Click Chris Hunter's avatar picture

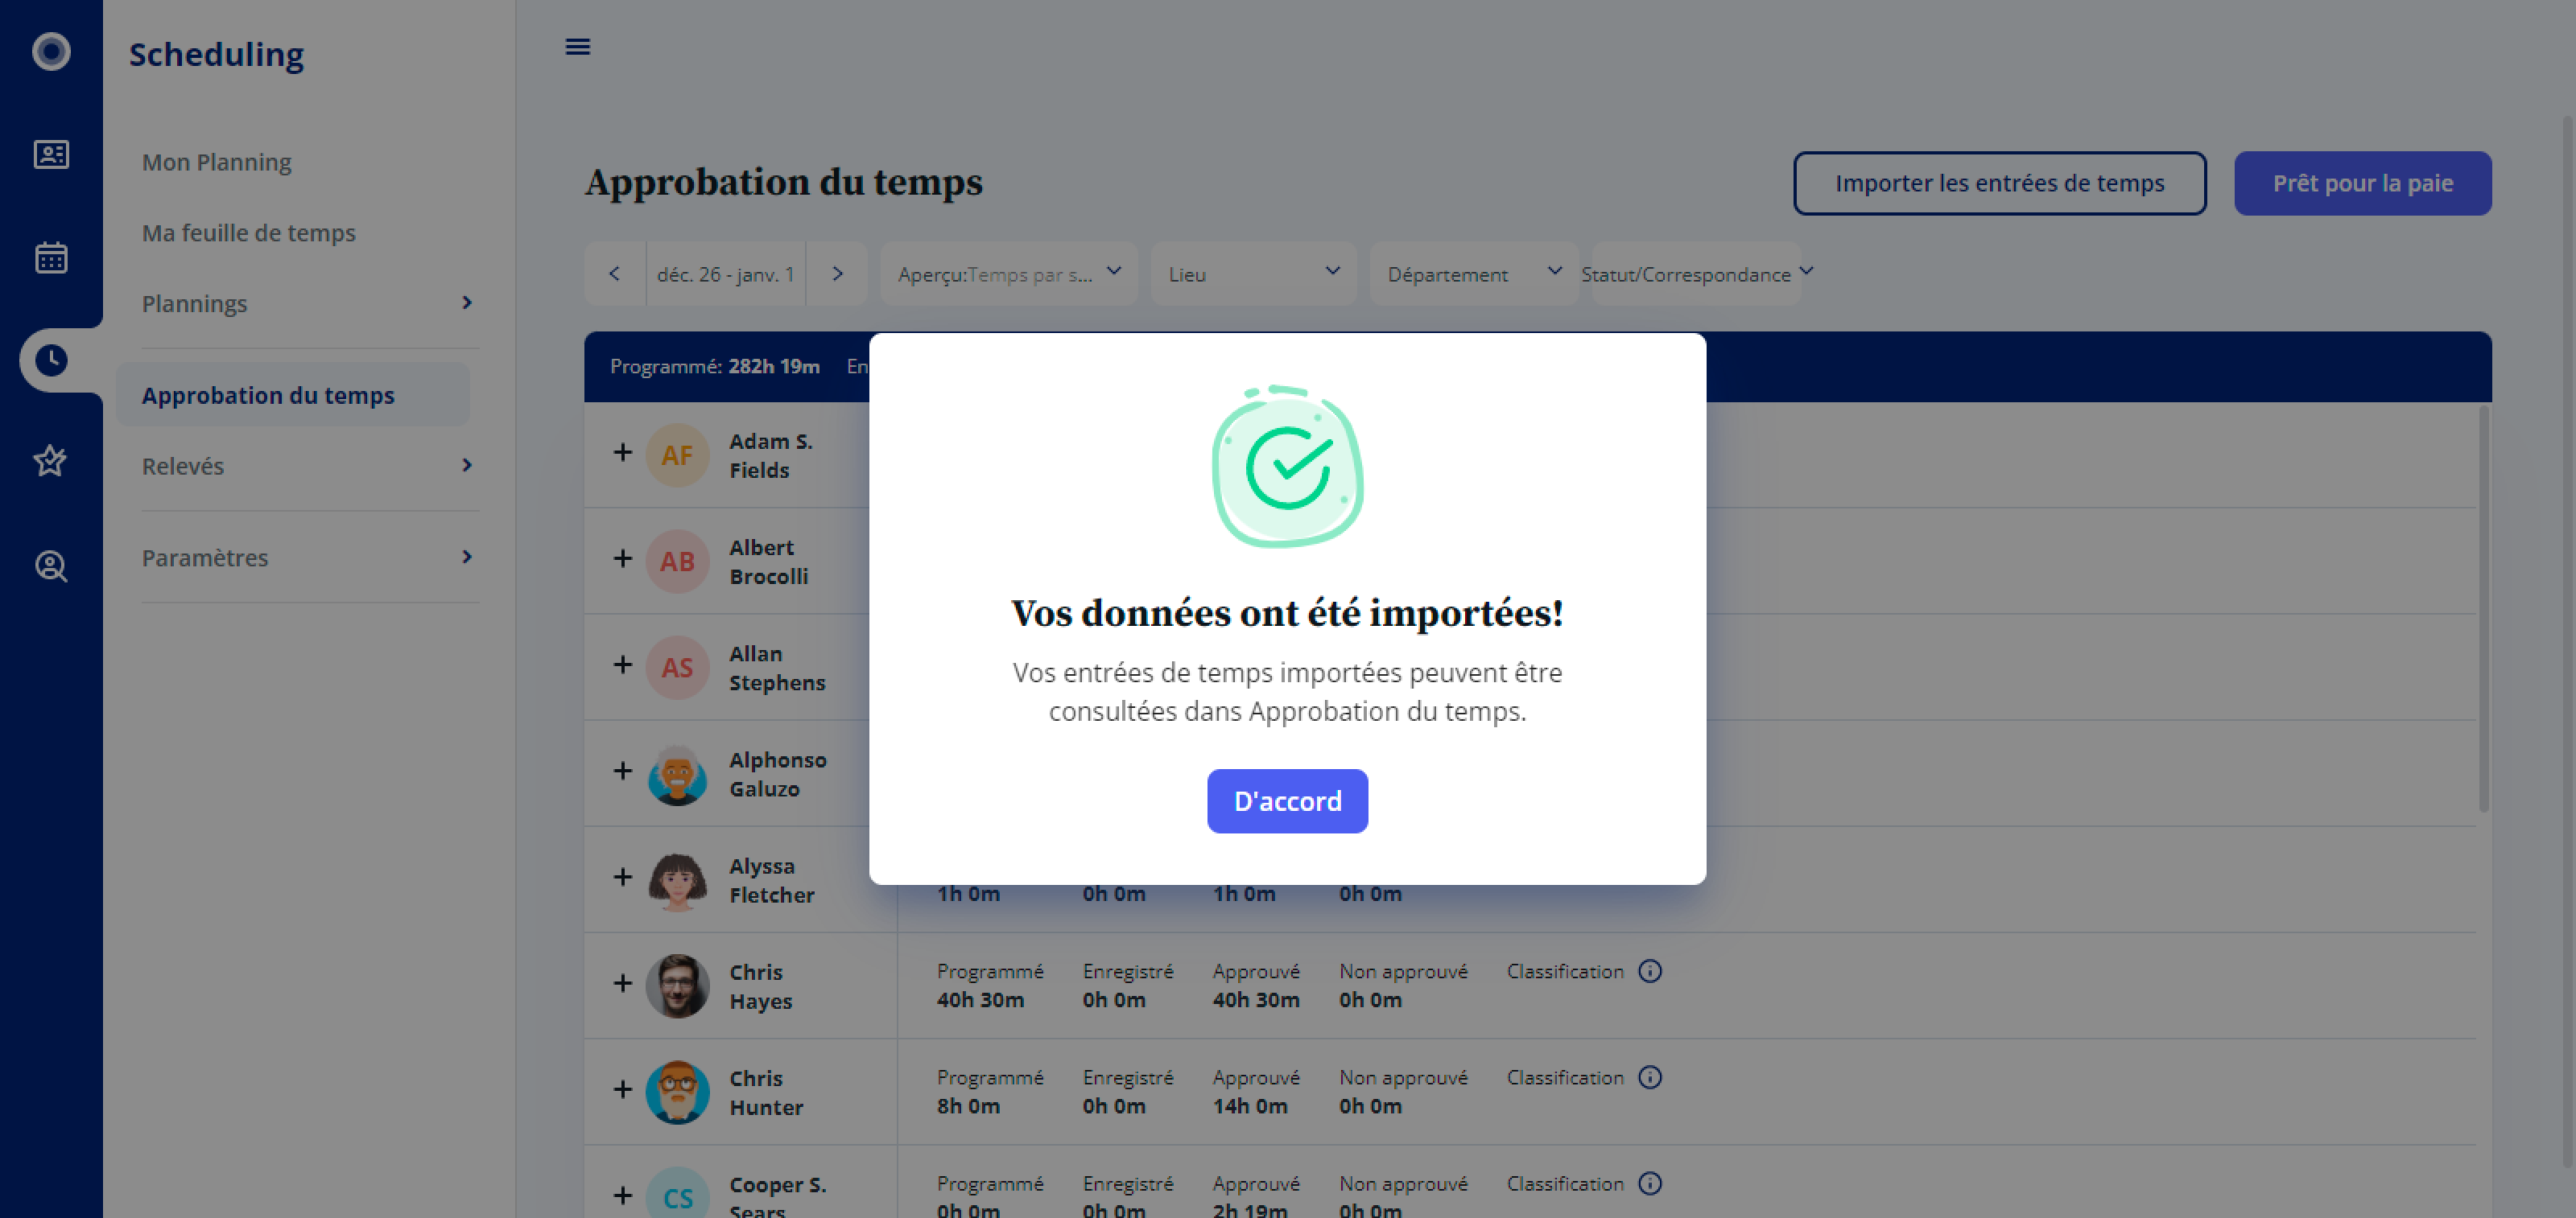[x=678, y=1092]
